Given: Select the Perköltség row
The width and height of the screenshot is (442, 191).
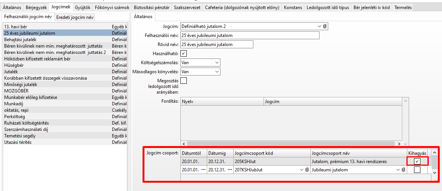Looking at the screenshot, I should [x=65, y=117].
